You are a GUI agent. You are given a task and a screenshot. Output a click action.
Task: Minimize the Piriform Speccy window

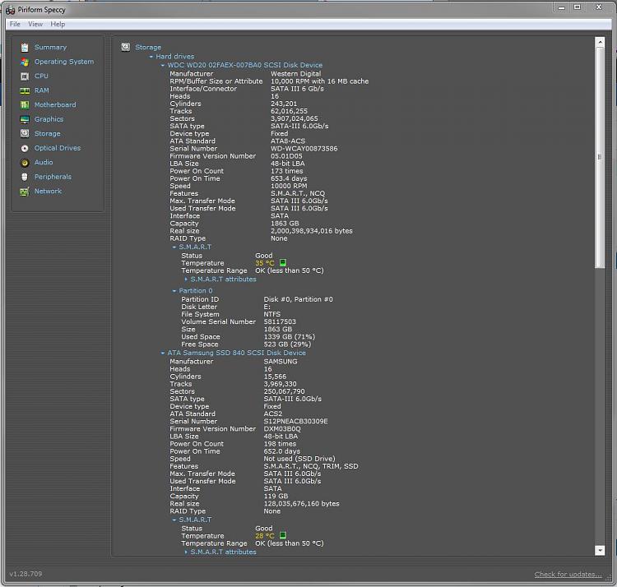click(562, 7)
